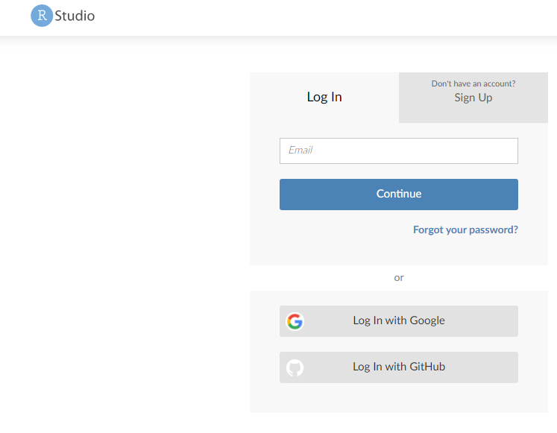Open the "Forgot your password?" link
557x433 pixels.
click(465, 230)
